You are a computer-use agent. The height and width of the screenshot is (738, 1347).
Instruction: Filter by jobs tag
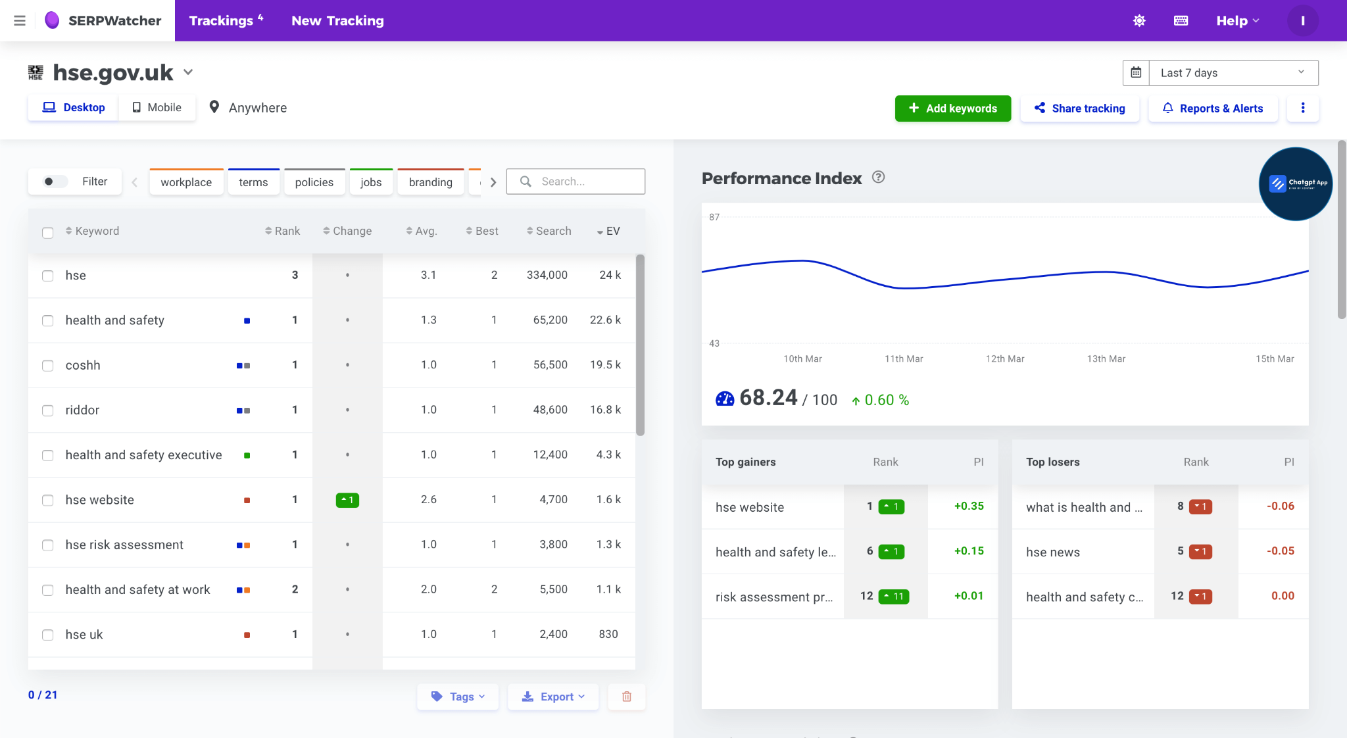pyautogui.click(x=371, y=182)
